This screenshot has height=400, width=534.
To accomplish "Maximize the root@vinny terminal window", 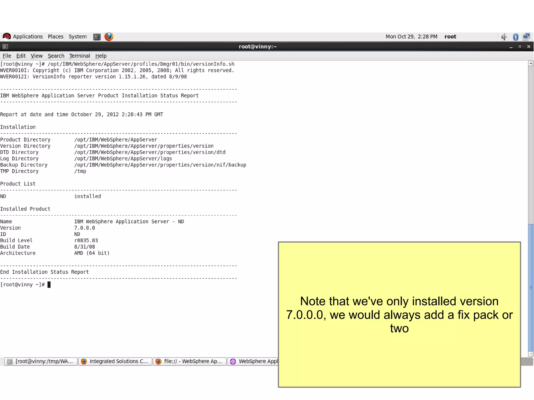I will pos(520,47).
